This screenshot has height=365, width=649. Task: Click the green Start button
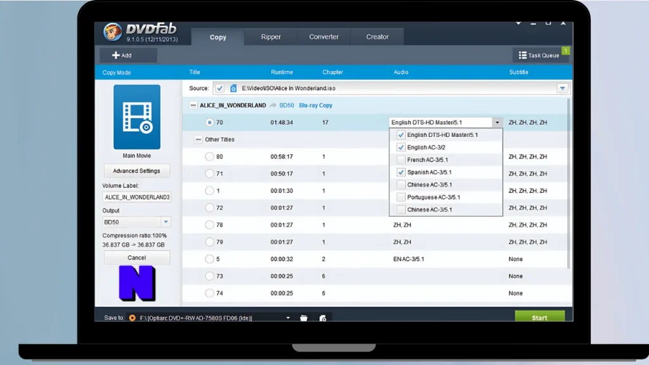[539, 317]
